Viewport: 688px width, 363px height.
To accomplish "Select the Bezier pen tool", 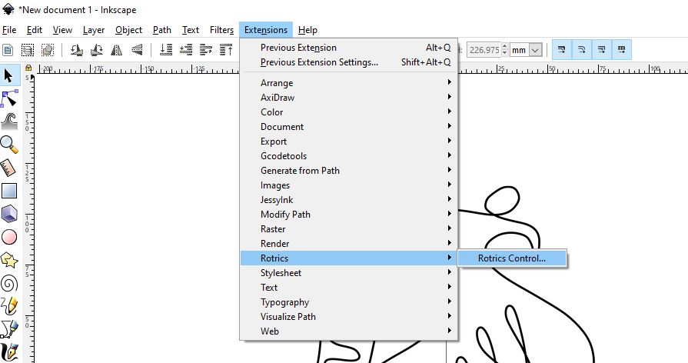I will click(x=8, y=329).
